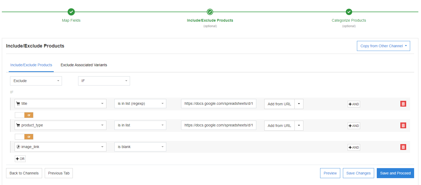This screenshot has width=421, height=185.
Task: Toggle the or switch below title rule
Action: click(x=24, y=115)
